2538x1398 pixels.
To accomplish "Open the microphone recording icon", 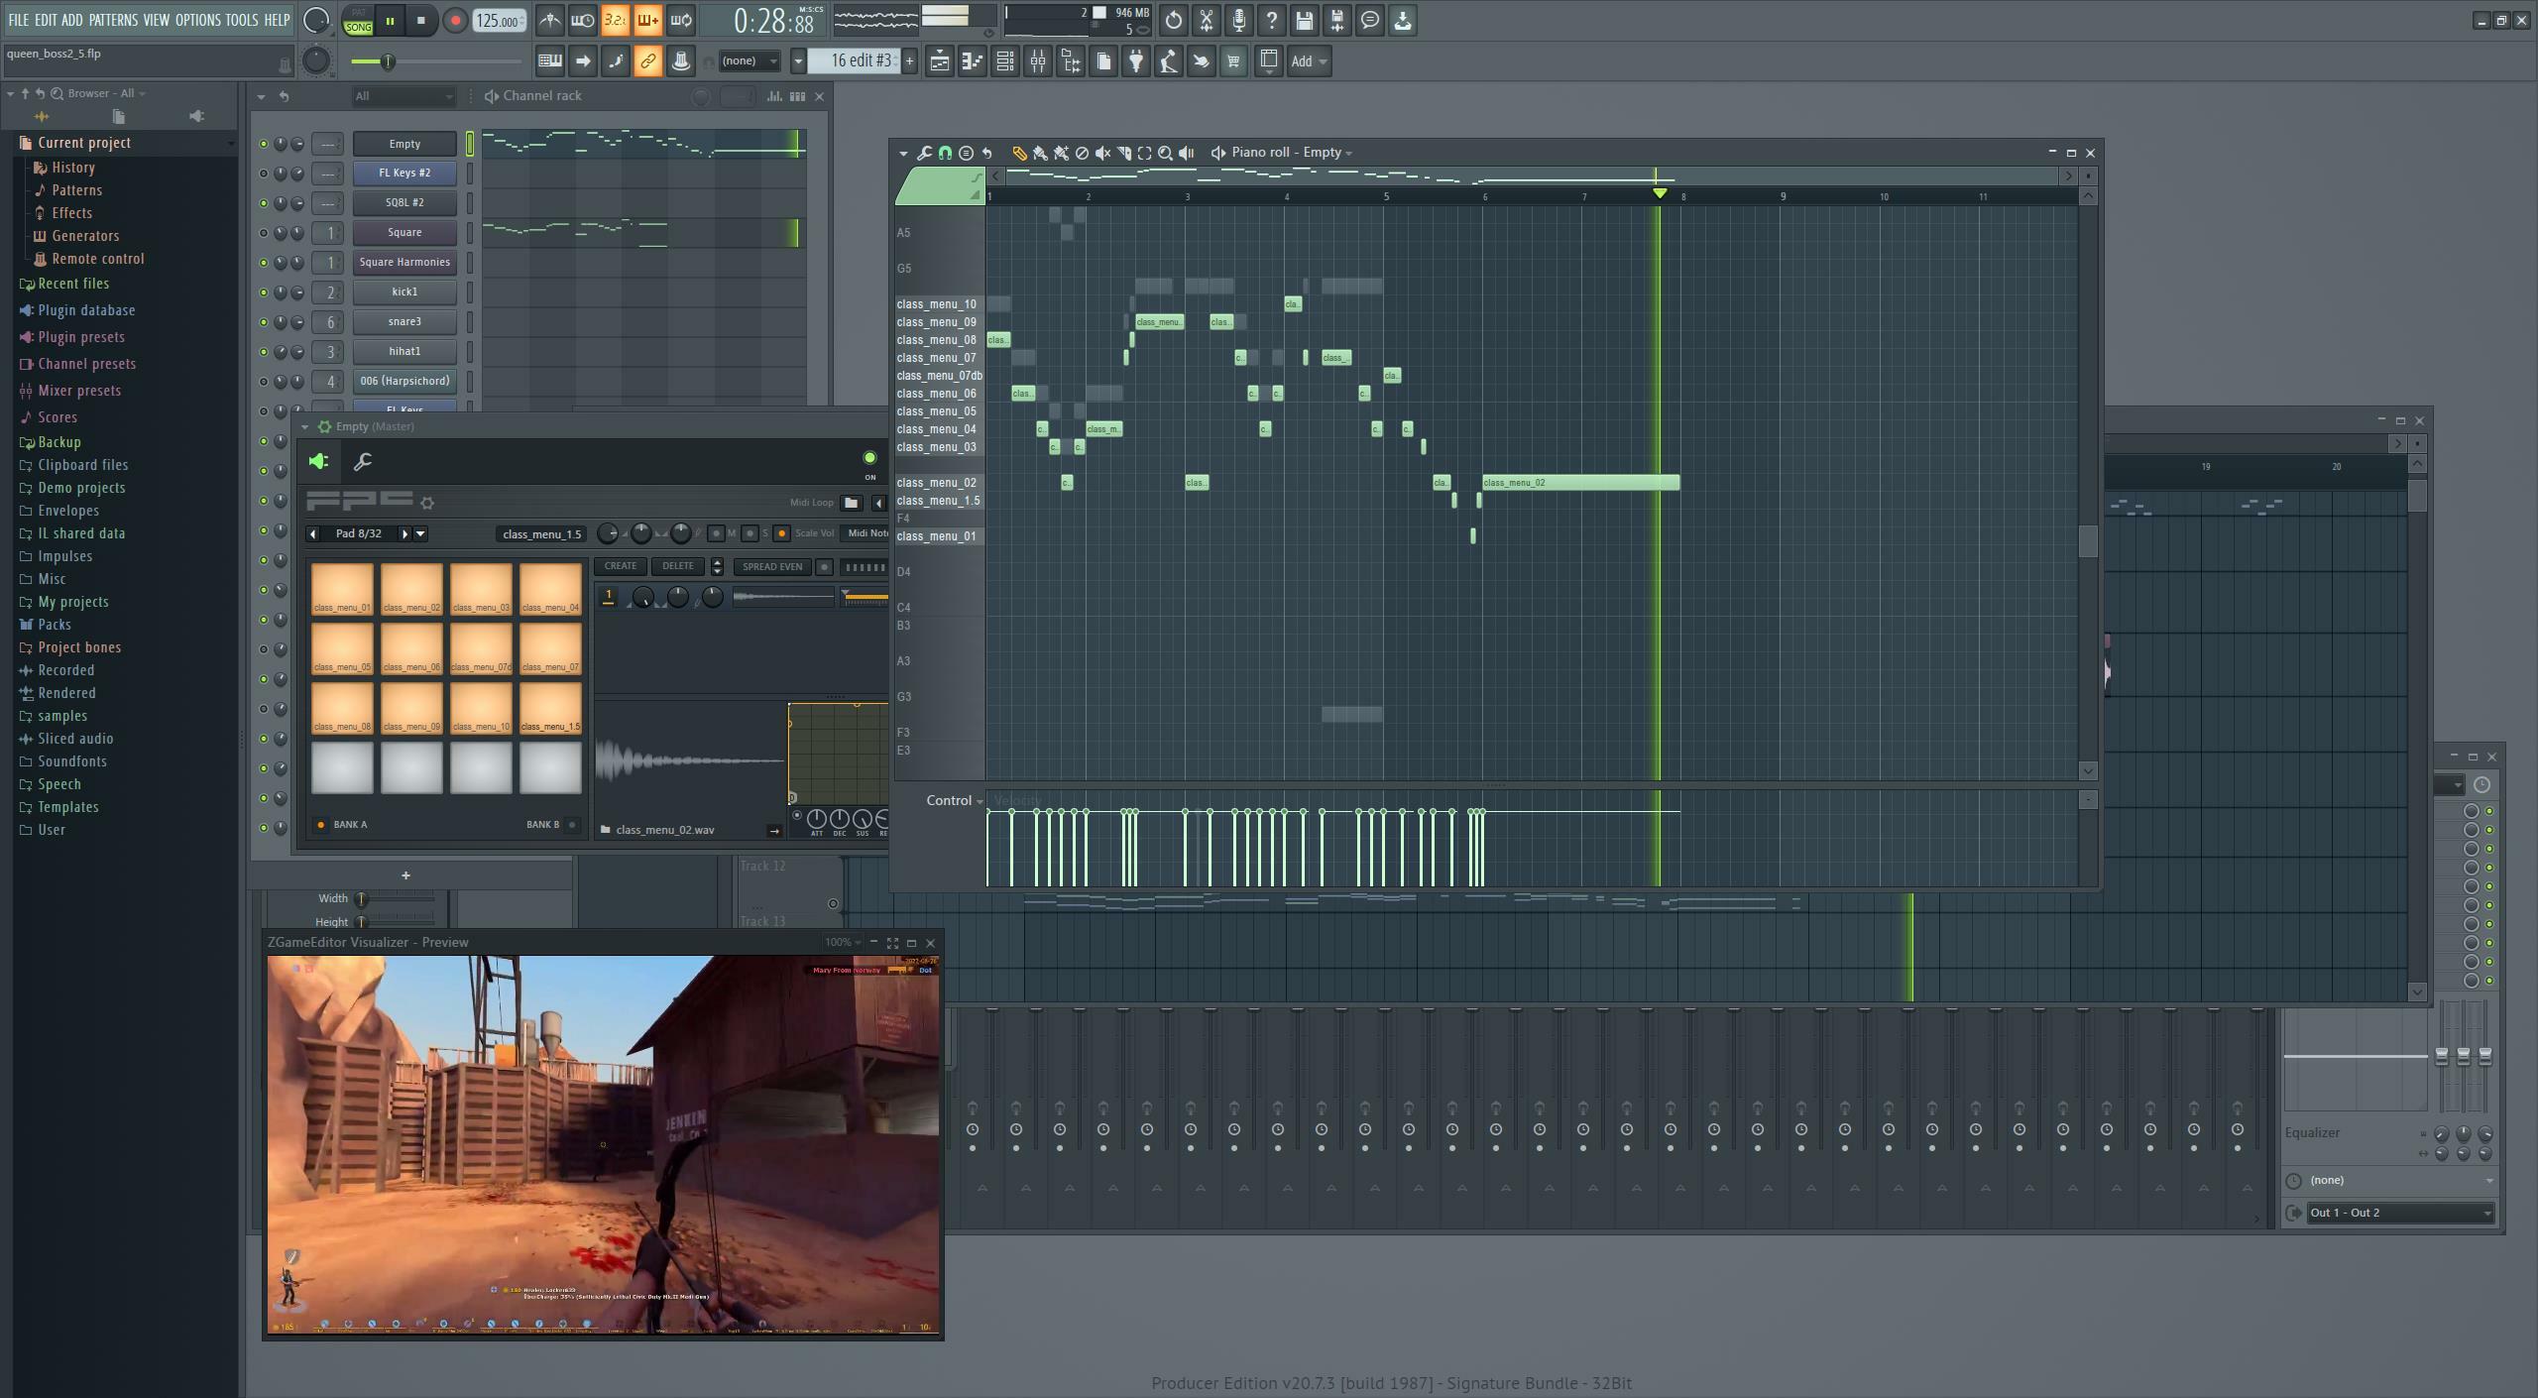I will (1239, 20).
